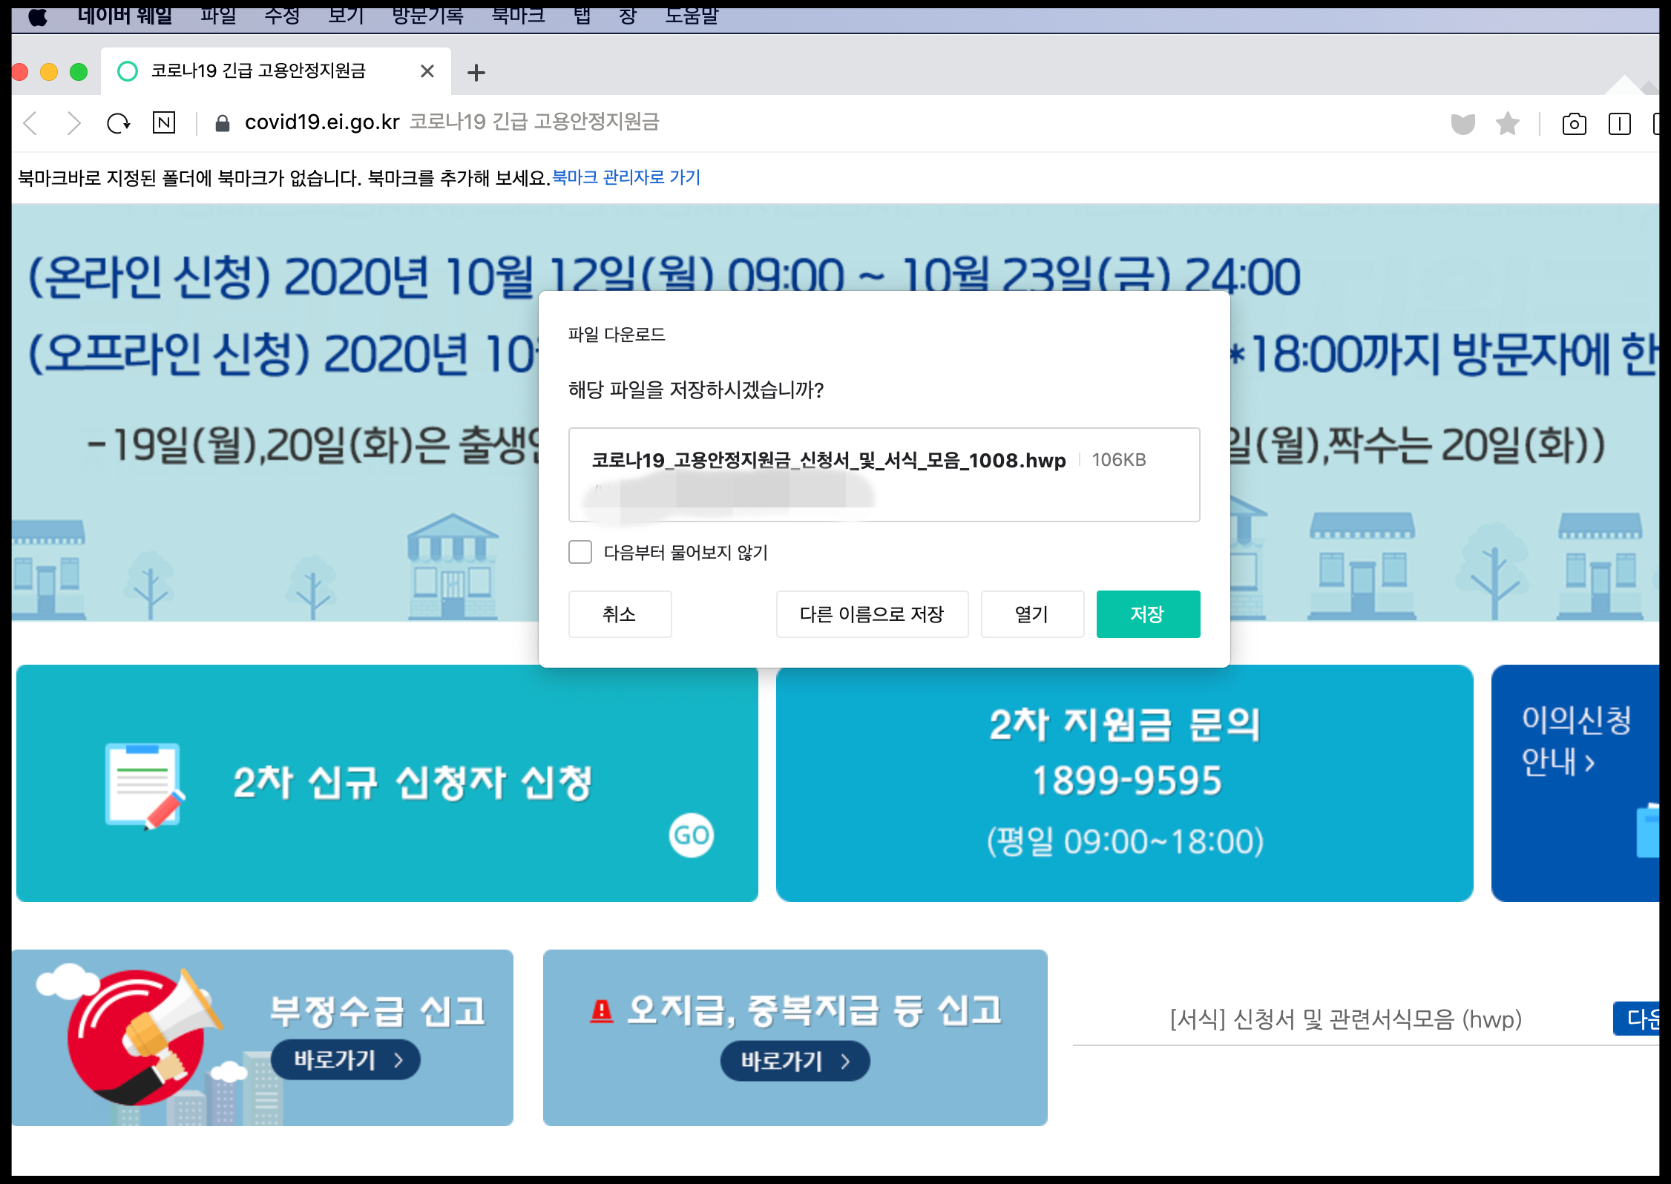Click the 취소 button in download dialog

tap(620, 614)
